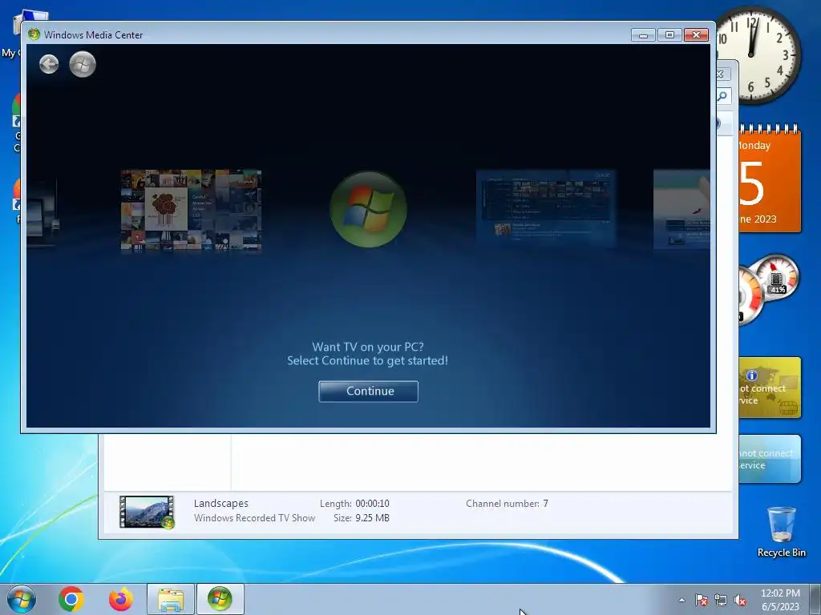This screenshot has width=821, height=615.
Task: Click the Landscapes video thumbnail in Explorer
Action: pos(147,512)
